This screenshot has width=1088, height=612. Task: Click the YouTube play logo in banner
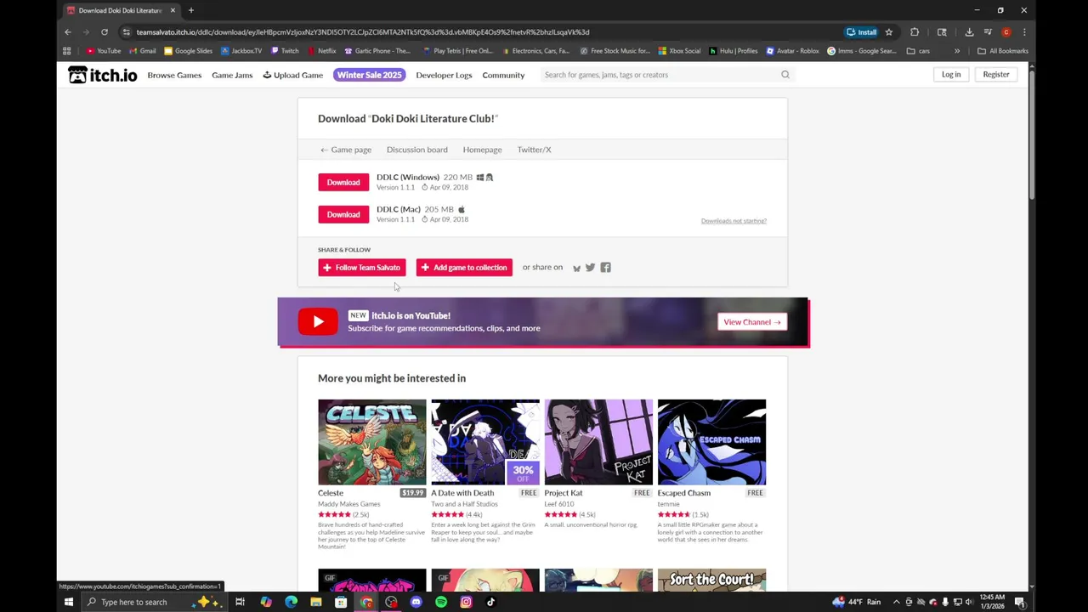pos(318,321)
